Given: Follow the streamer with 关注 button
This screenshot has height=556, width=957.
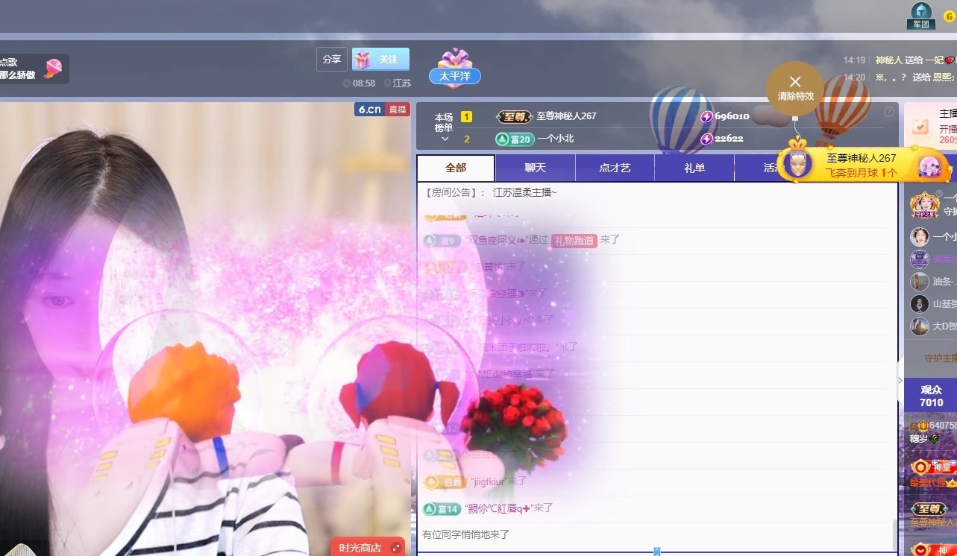Looking at the screenshot, I should tap(381, 60).
